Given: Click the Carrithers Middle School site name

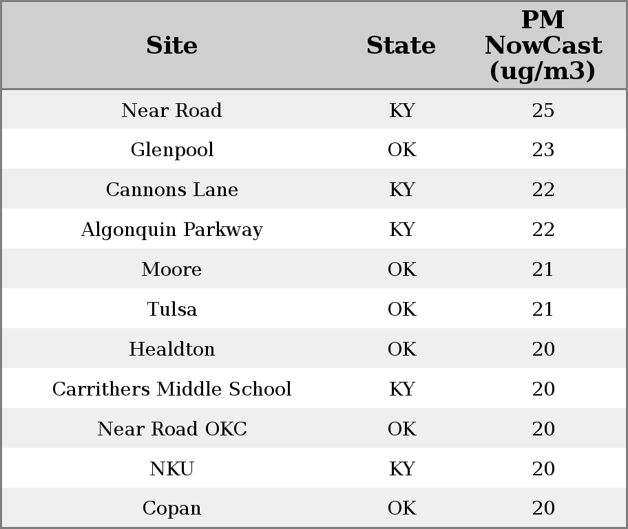Looking at the screenshot, I should pos(171,389).
